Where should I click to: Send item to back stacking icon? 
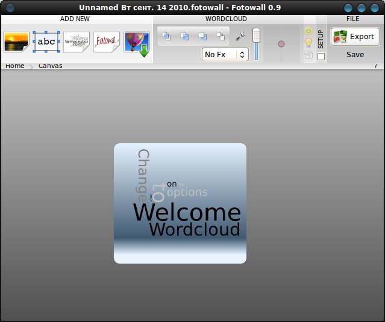221,36
